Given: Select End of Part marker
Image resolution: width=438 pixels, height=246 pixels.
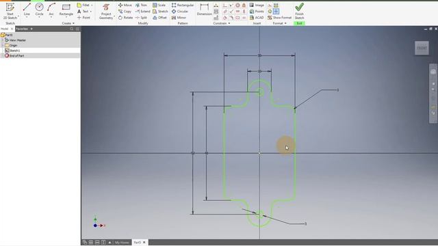Looking at the screenshot, I should pos(16,56).
